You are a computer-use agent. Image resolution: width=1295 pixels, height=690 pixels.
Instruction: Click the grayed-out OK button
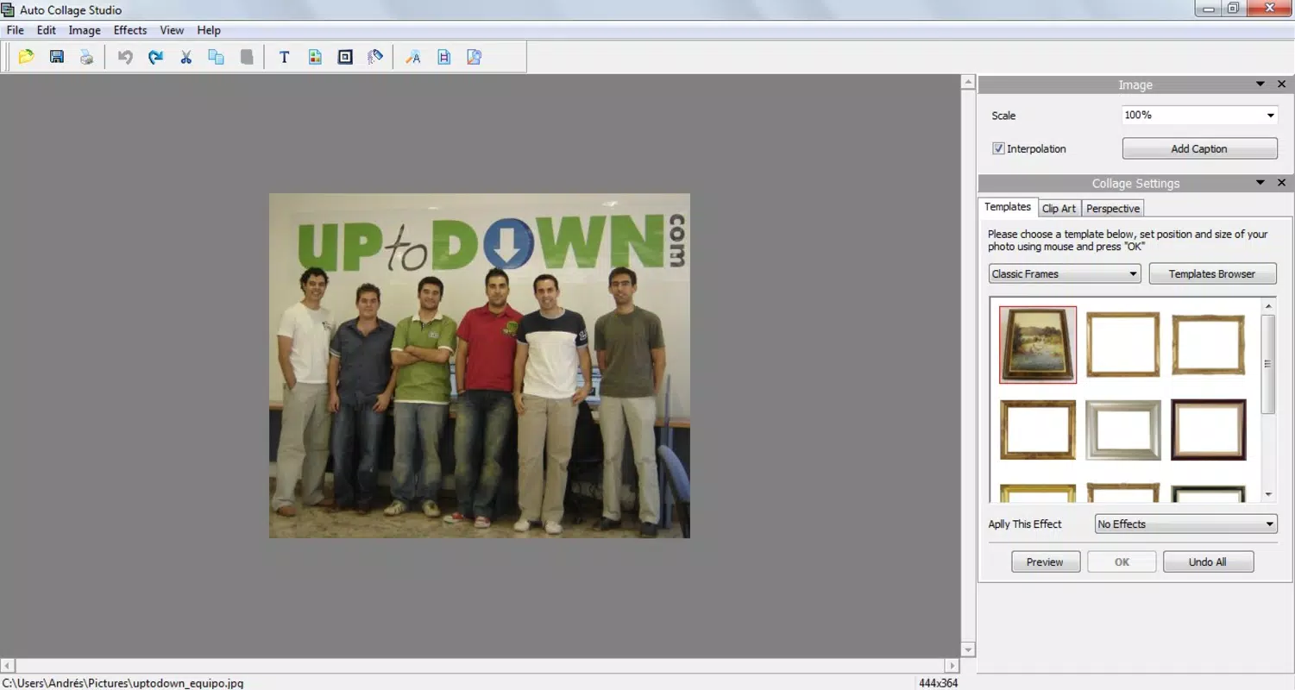[x=1122, y=561]
